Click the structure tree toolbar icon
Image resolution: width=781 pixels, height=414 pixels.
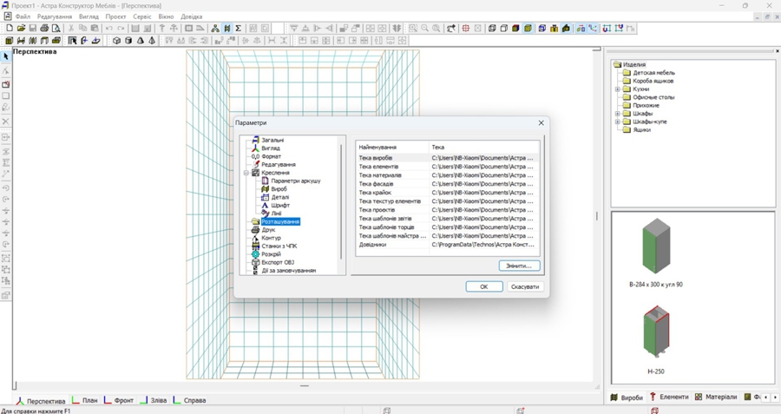point(215,29)
